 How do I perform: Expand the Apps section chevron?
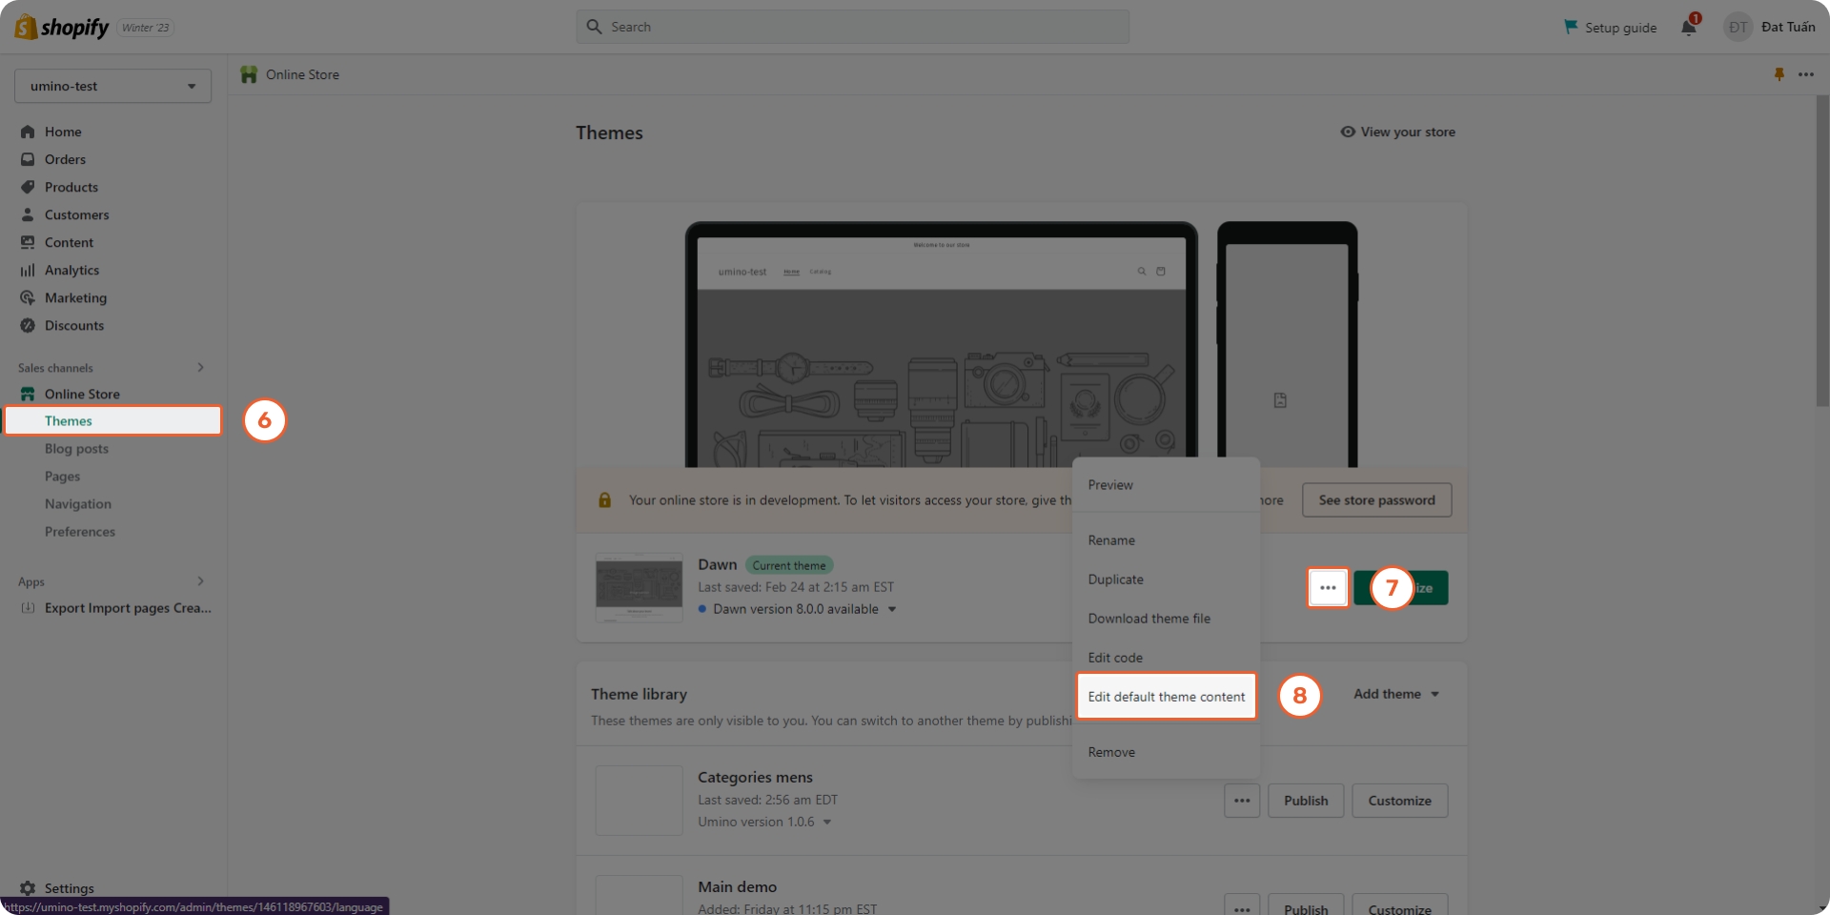[200, 581]
